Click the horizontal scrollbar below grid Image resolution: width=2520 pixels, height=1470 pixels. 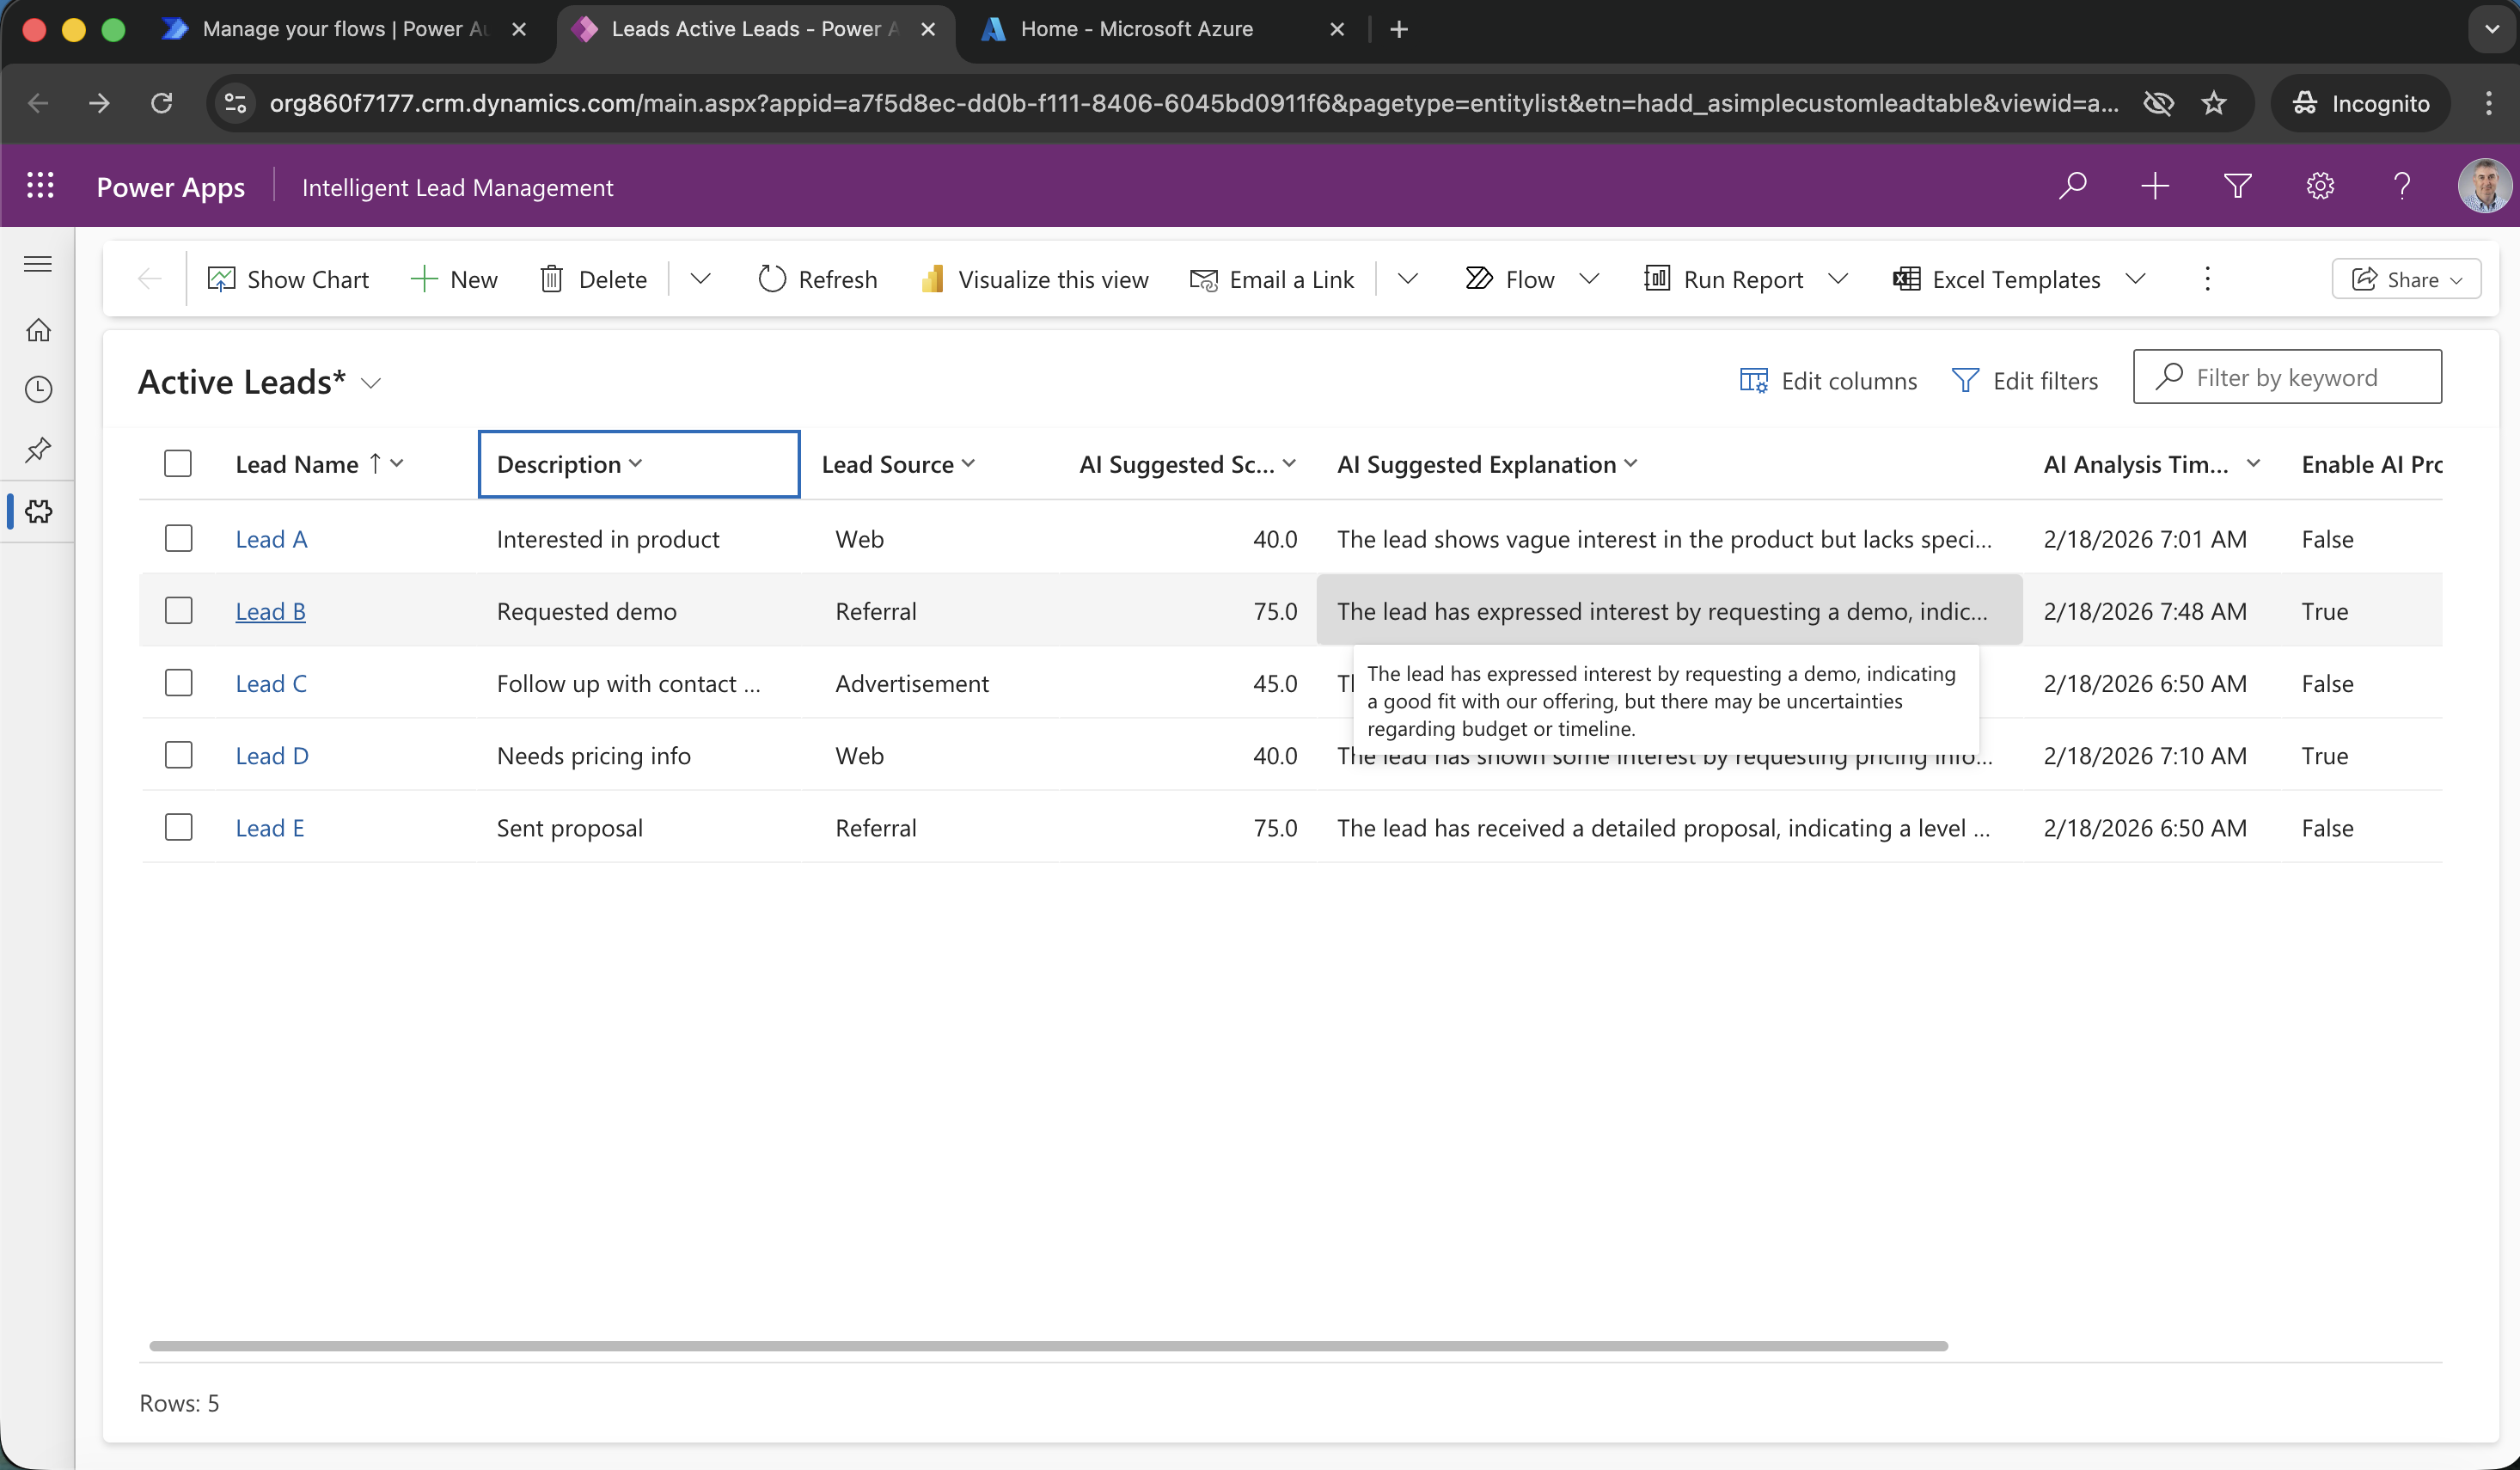[x=1048, y=1346]
